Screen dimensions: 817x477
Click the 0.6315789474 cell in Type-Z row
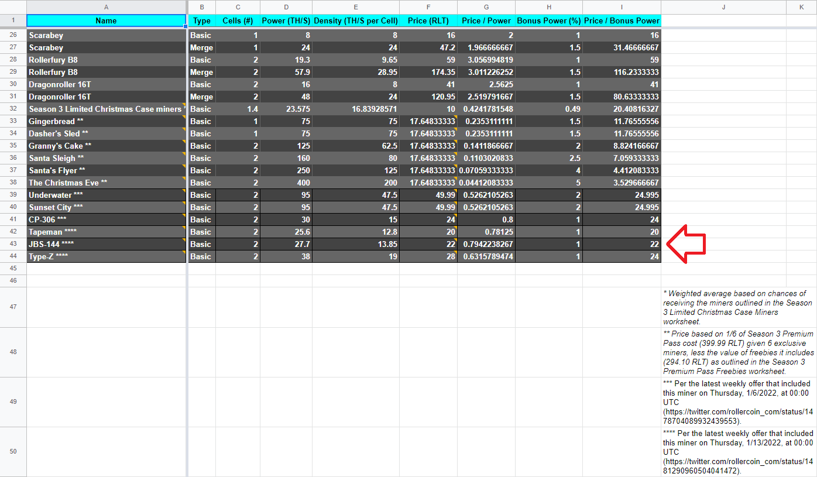tap(486, 256)
